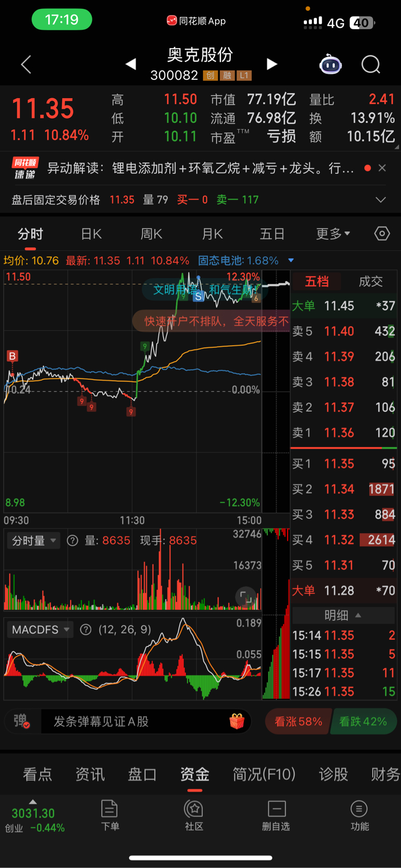Open the 诊股 tab

[333, 774]
